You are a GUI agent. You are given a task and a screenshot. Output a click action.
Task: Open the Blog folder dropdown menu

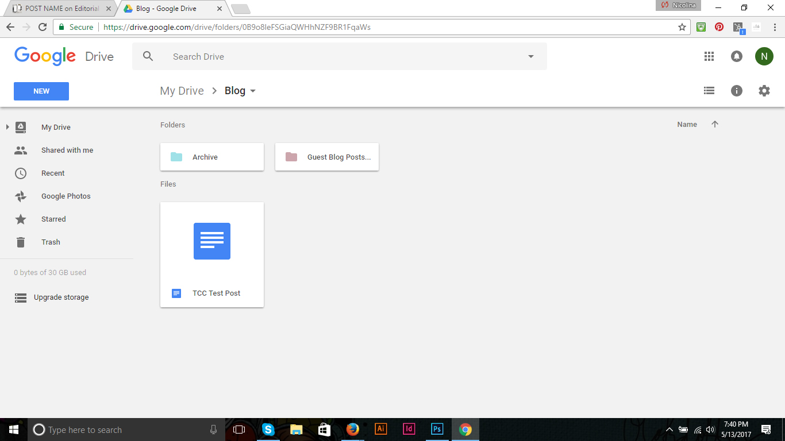tap(253, 91)
